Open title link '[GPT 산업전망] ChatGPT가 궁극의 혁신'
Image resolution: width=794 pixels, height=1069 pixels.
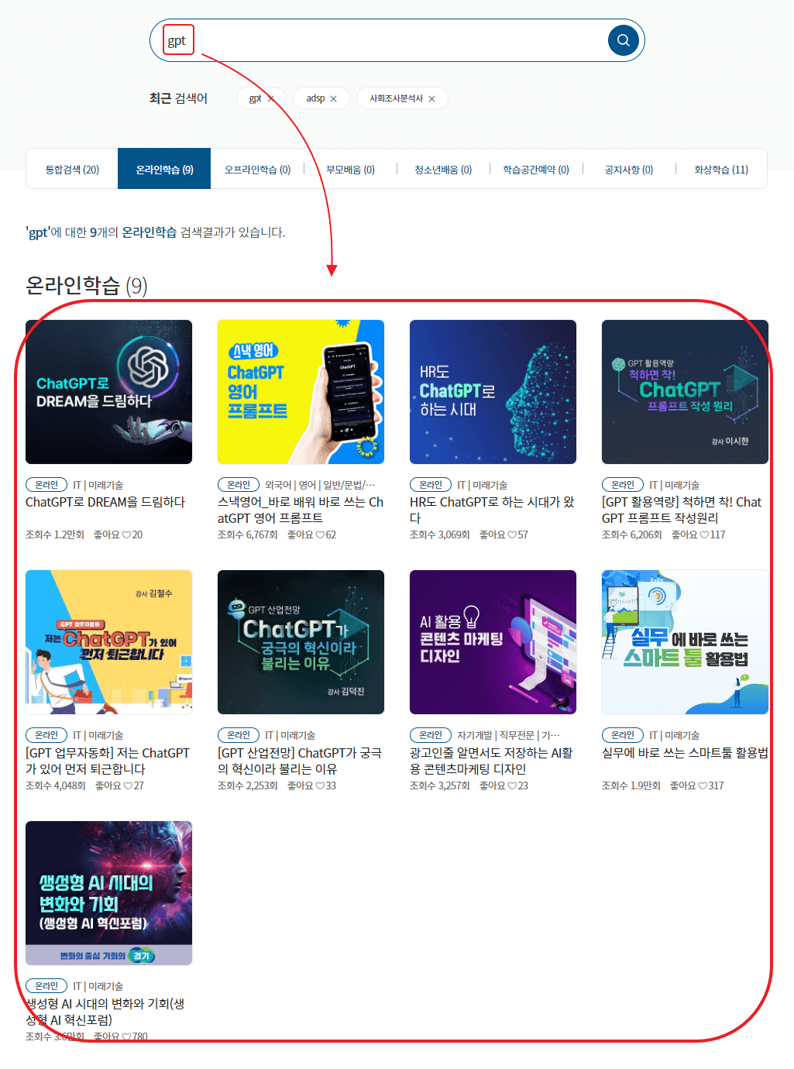(300, 761)
